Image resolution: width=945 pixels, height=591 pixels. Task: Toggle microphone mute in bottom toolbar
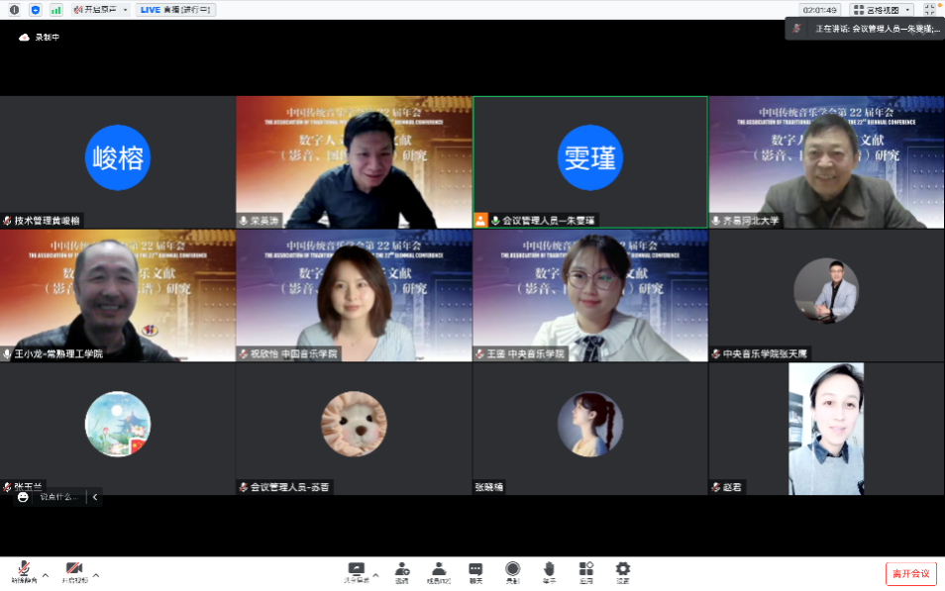[x=23, y=569]
